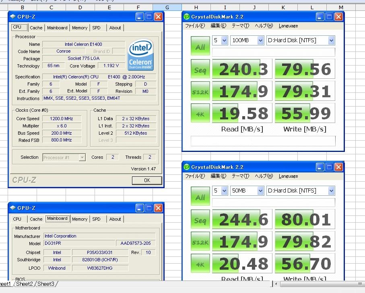Expand the 50MB test size dropdown
365x293 pixels.
[260, 191]
